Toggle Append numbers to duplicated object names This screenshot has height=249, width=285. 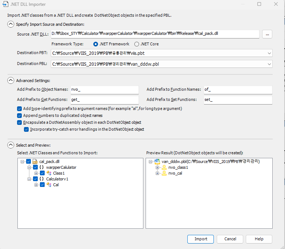coord(20,115)
